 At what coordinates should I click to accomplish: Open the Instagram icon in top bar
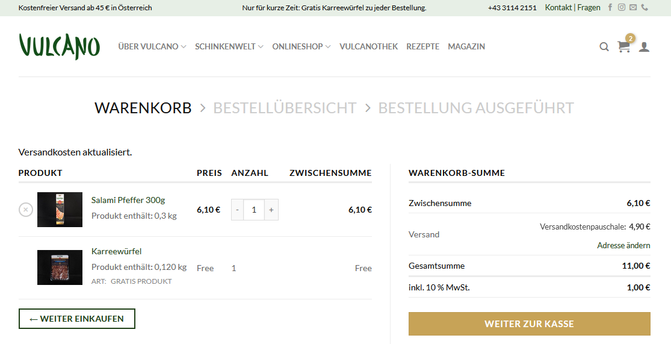tap(622, 7)
